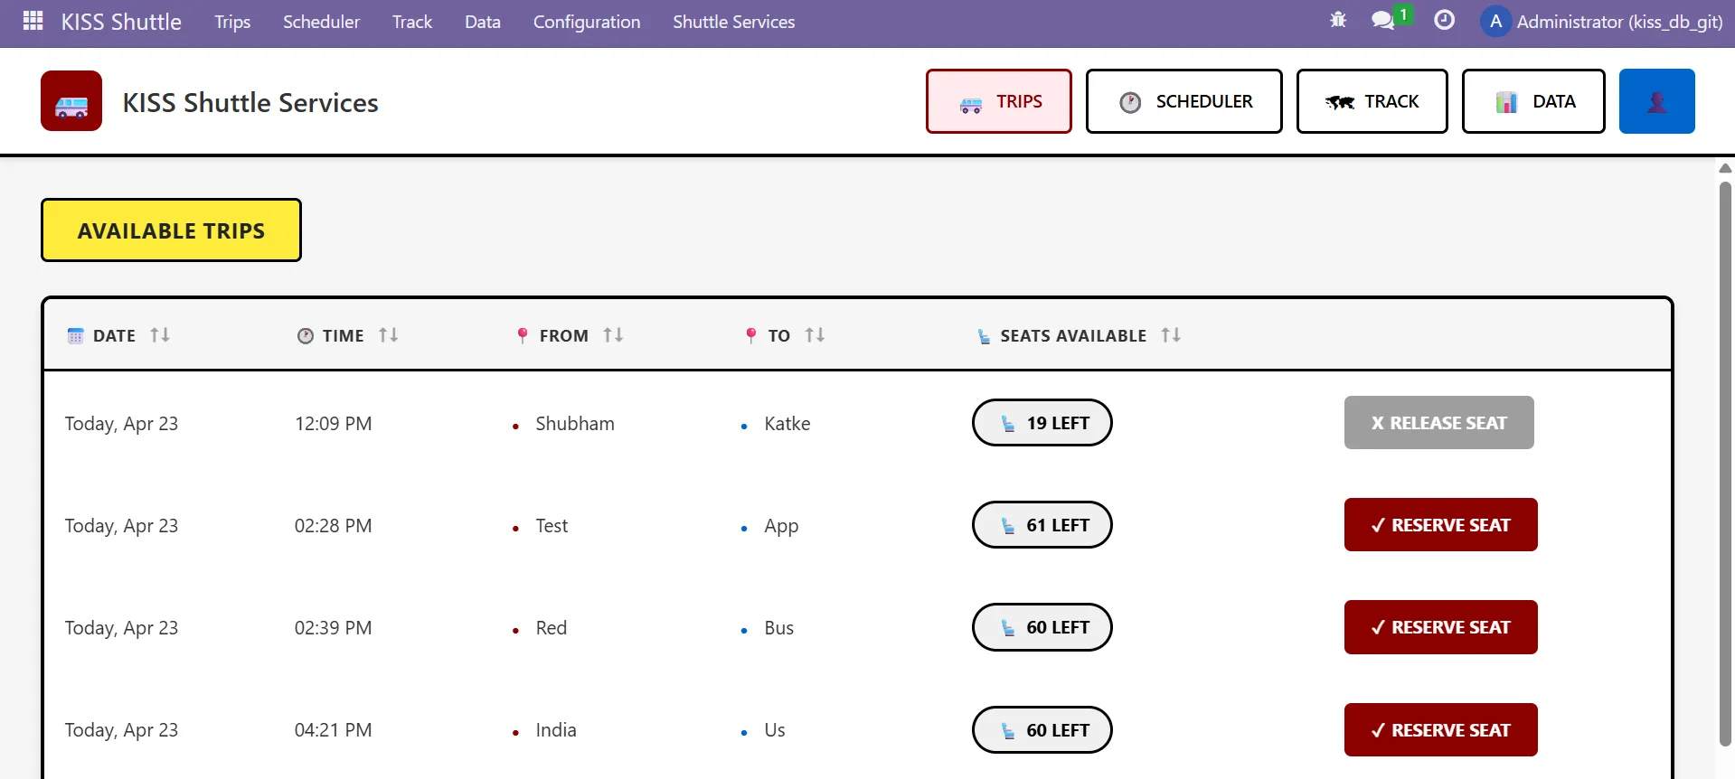Click the Administrator (kiss_db_git) user name

click(1619, 22)
